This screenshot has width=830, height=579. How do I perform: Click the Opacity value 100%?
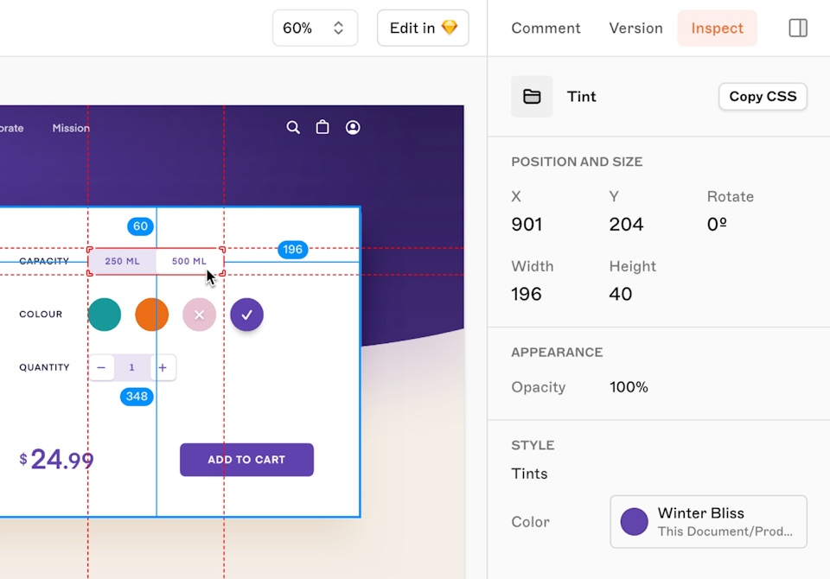629,387
